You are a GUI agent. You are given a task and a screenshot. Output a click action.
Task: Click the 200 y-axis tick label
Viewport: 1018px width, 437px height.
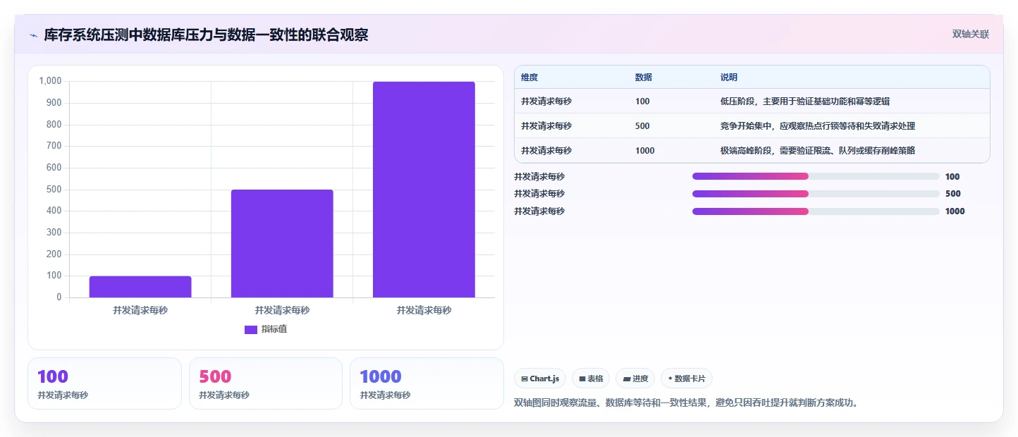54,254
